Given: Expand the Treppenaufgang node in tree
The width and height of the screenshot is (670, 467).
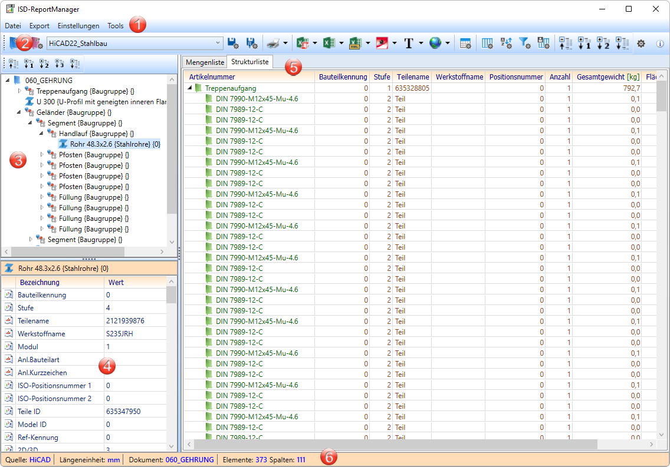Looking at the screenshot, I should (19, 91).
